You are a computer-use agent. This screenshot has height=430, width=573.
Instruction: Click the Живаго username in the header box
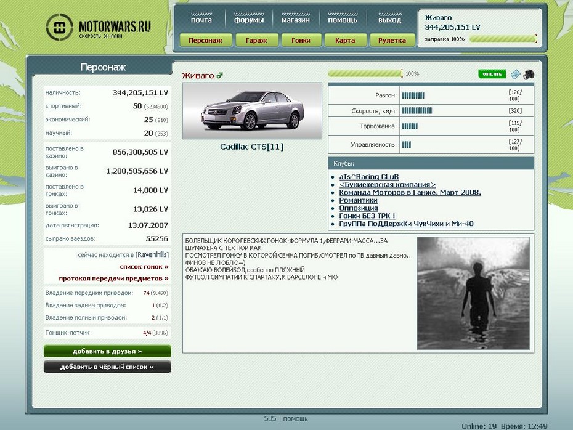pos(438,17)
